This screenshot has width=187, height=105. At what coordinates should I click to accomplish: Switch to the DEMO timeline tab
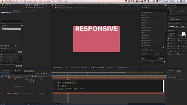[x=18, y=70]
